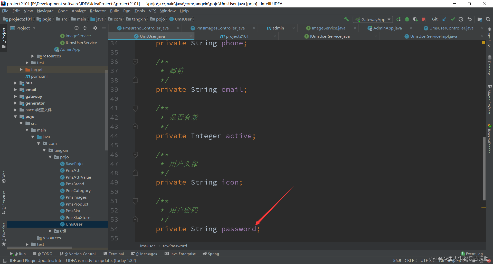Screen dimensions: 493x264
Task: Collapse the pojo module
Action: 15,116
